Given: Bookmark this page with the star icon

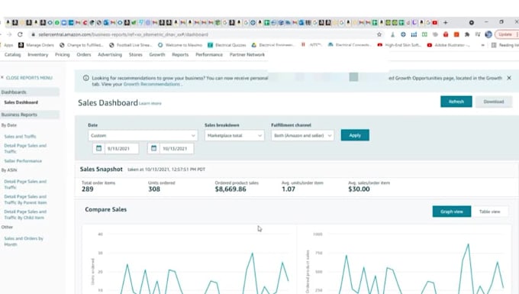Looking at the screenshot, I should (x=379, y=34).
